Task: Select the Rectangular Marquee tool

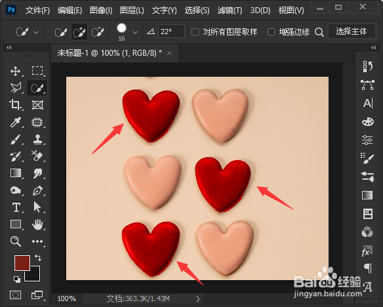Action: coord(37,71)
